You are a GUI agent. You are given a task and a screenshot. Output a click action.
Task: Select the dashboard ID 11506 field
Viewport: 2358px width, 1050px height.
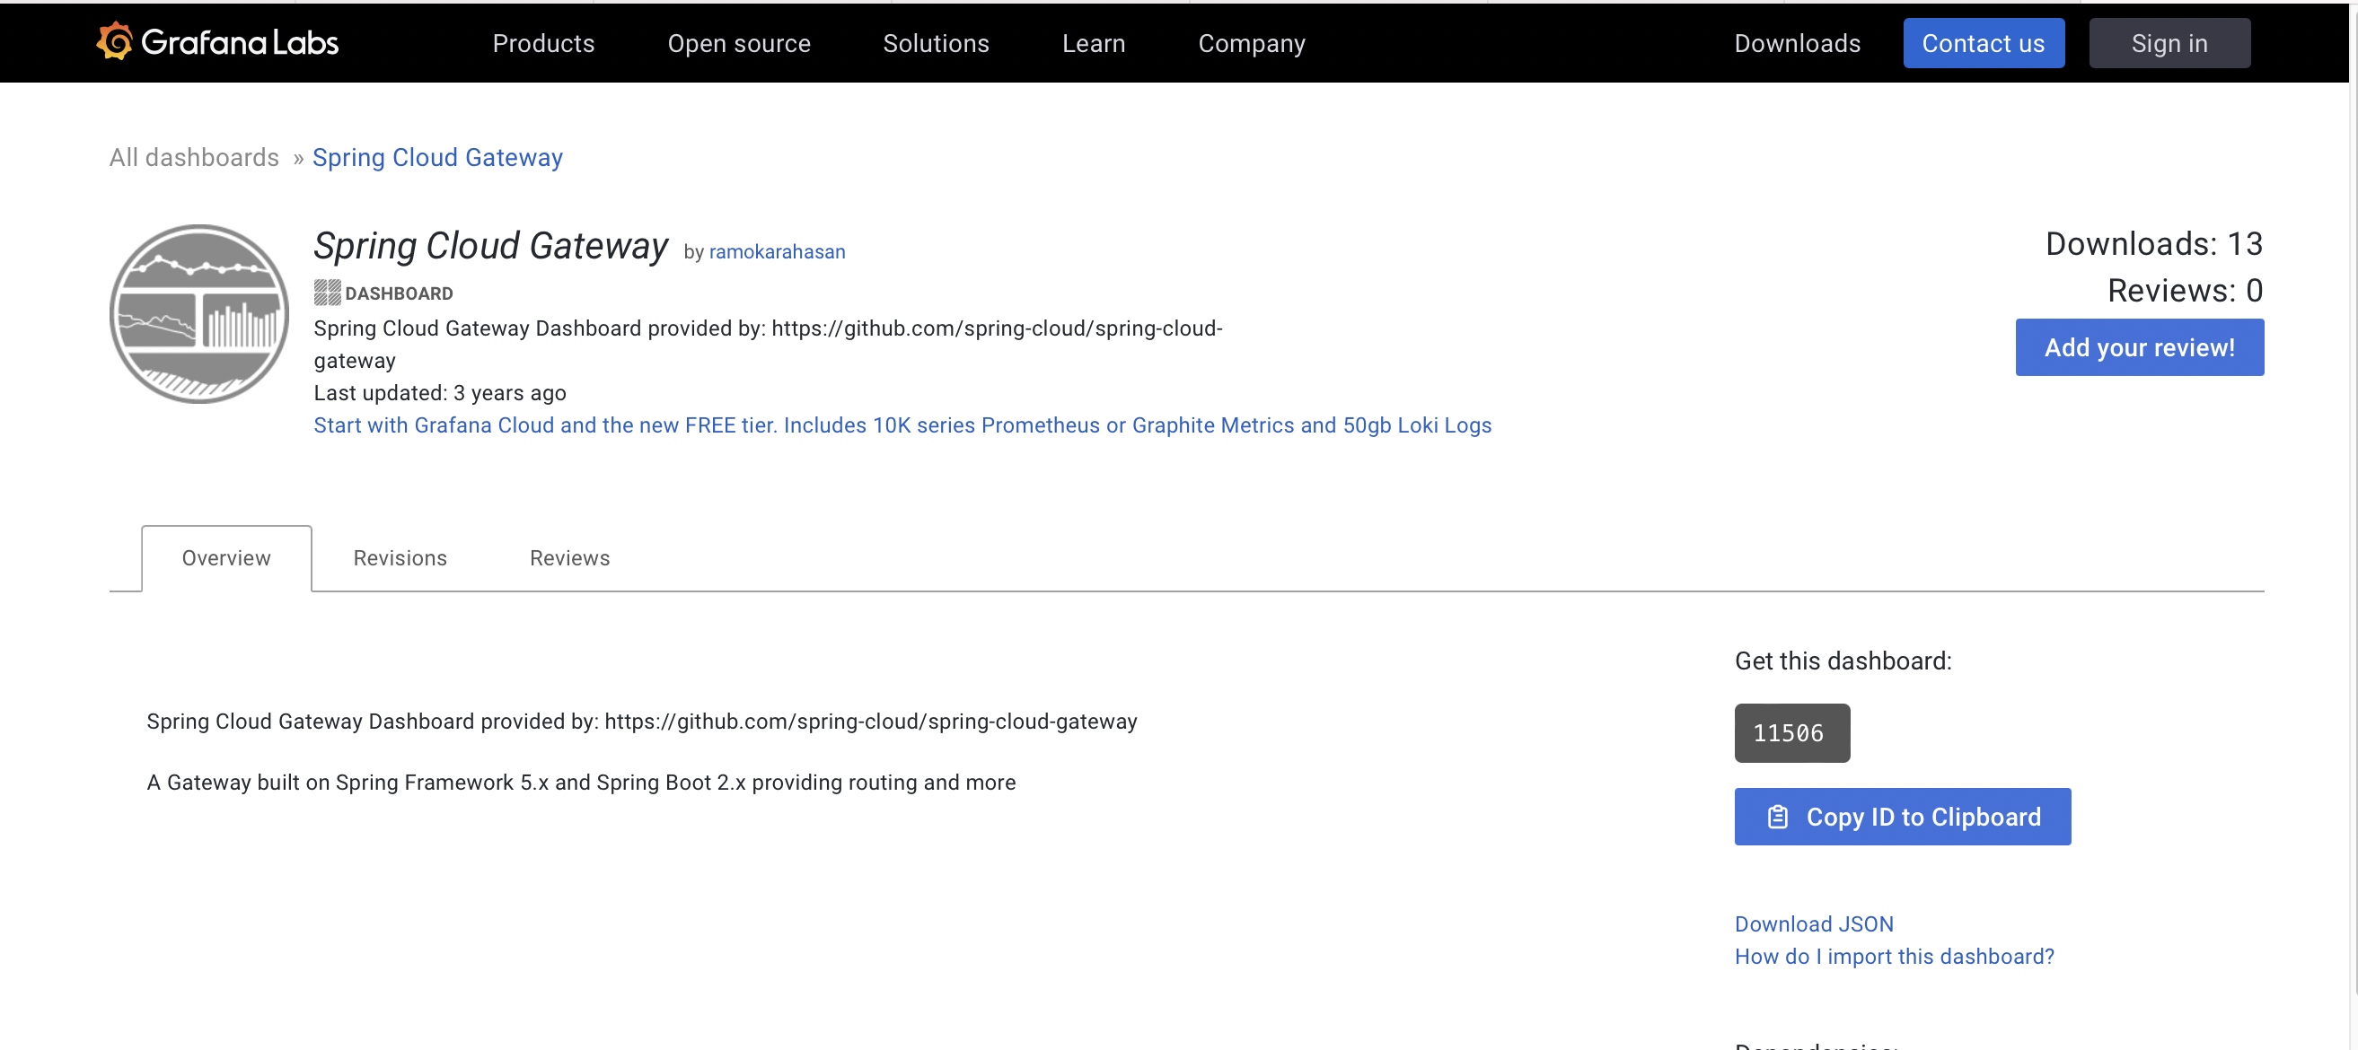(x=1790, y=732)
